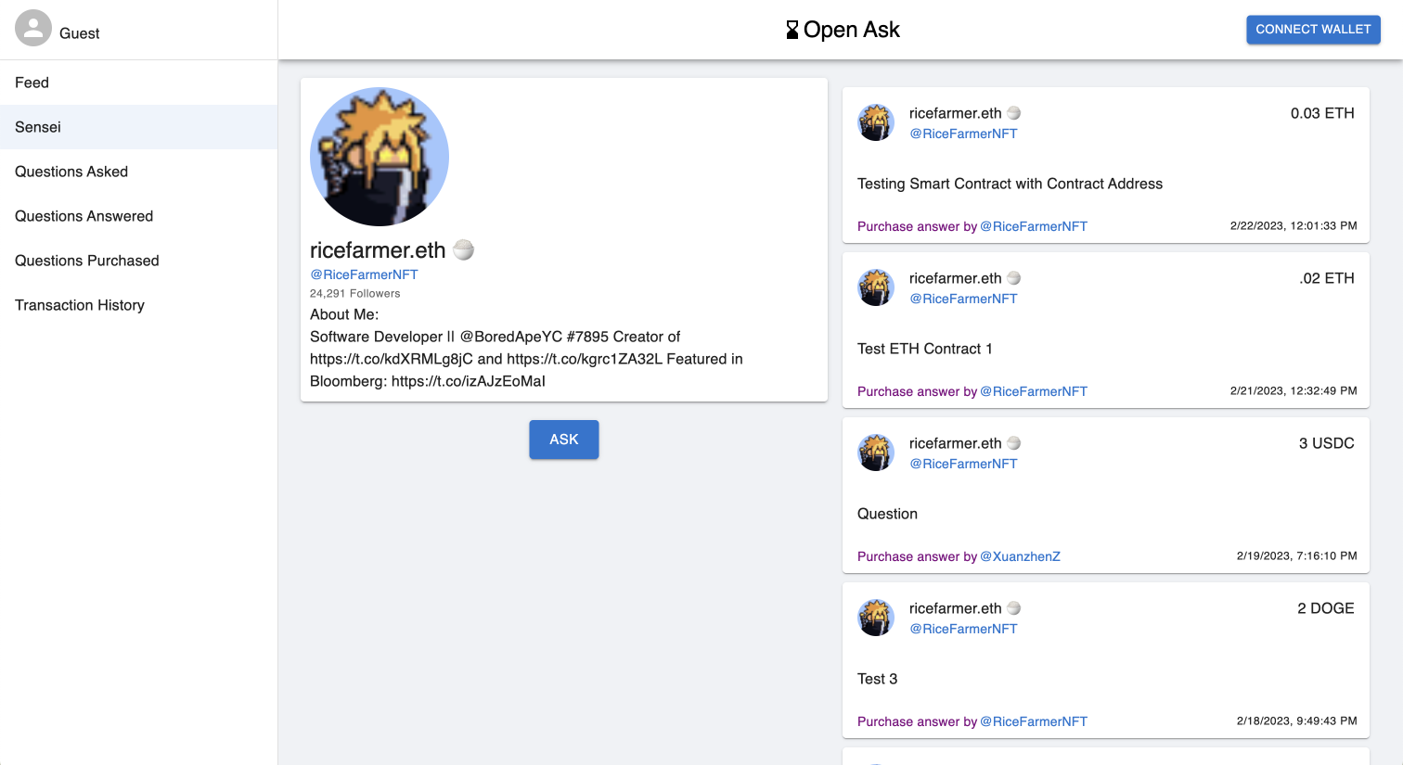Click the avatar on the 3 USDC question card
The height and width of the screenshot is (765, 1403).
(x=876, y=453)
